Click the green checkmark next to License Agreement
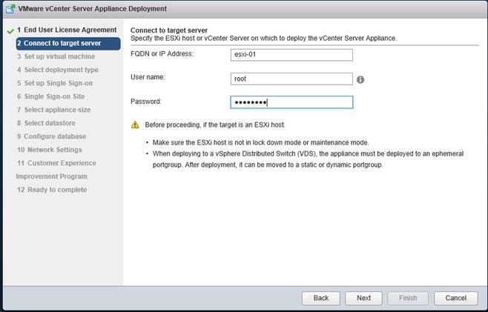Image resolution: width=488 pixels, height=312 pixels. 10,31
